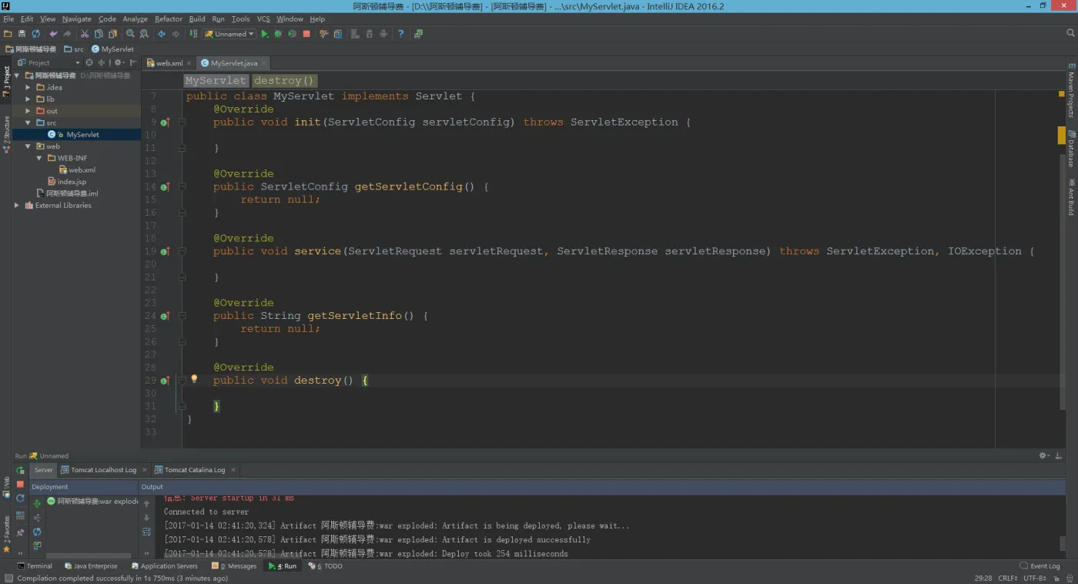Image resolution: width=1078 pixels, height=584 pixels.
Task: Open Project panel gear settings icon
Action: point(119,63)
